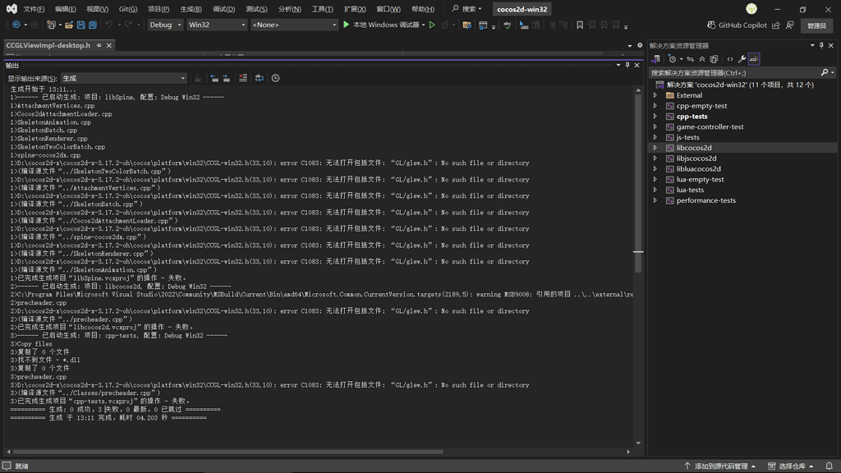Switch to CCGLViewImpl-desktop.h tab
The height and width of the screenshot is (473, 841).
click(48, 45)
